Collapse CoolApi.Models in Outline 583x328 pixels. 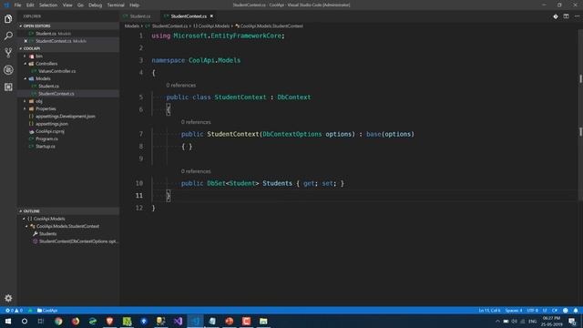(x=25, y=219)
